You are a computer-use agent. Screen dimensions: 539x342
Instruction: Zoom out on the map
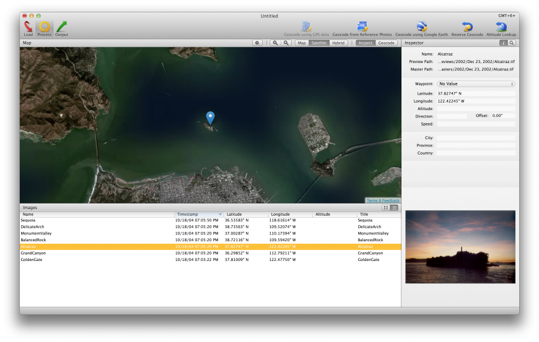click(x=286, y=43)
